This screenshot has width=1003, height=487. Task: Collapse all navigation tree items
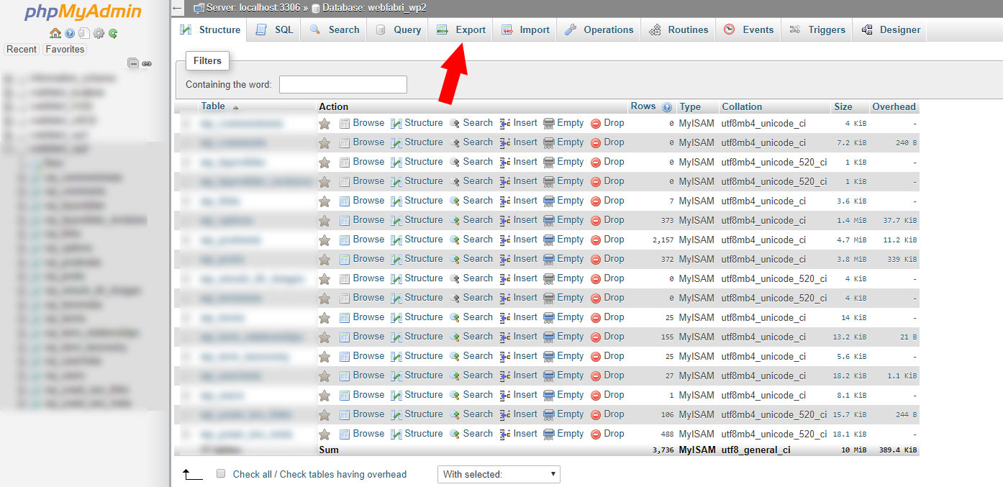pos(133,63)
